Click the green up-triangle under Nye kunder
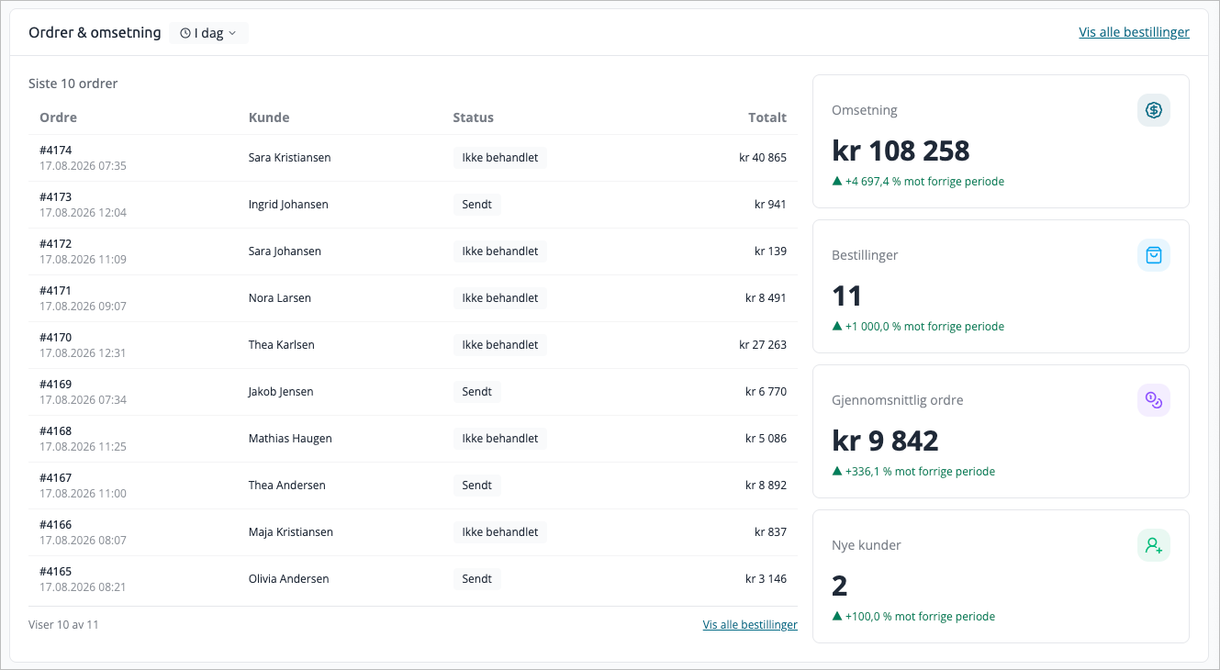The image size is (1220, 670). click(837, 617)
